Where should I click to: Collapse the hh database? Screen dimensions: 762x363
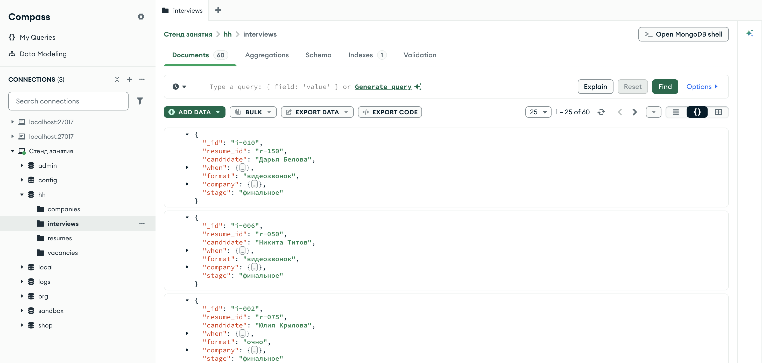coord(22,194)
